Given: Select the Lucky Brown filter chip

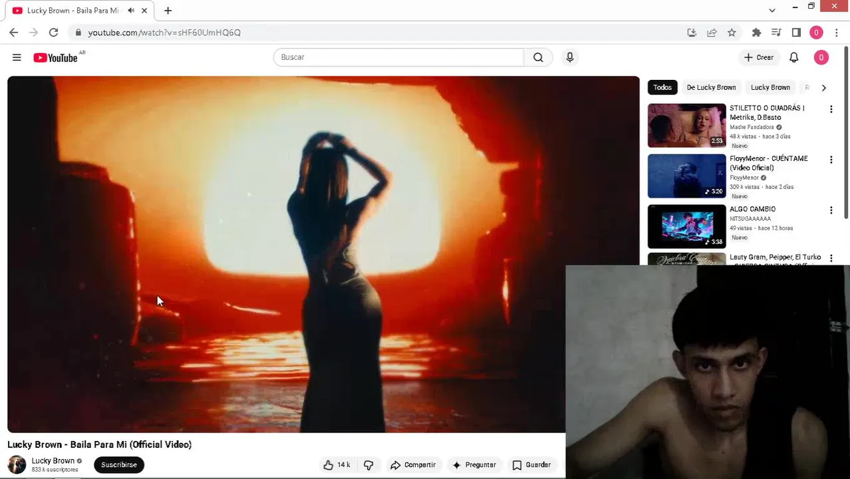Looking at the screenshot, I should pos(770,87).
